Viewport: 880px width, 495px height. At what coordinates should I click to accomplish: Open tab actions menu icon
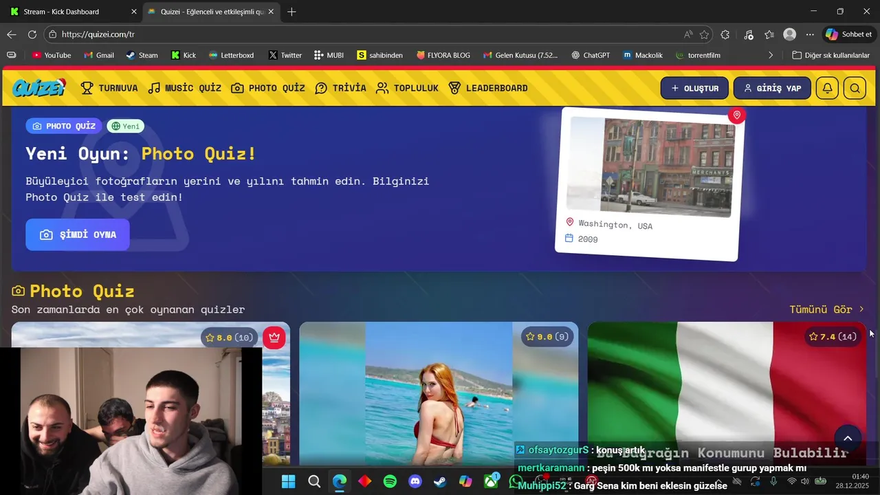coord(10,55)
